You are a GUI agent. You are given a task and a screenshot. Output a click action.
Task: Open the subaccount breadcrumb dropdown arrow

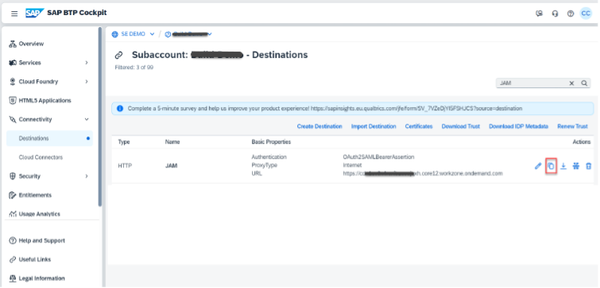210,34
